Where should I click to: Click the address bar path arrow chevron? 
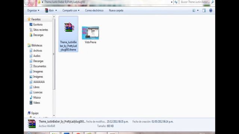coord(43,2)
